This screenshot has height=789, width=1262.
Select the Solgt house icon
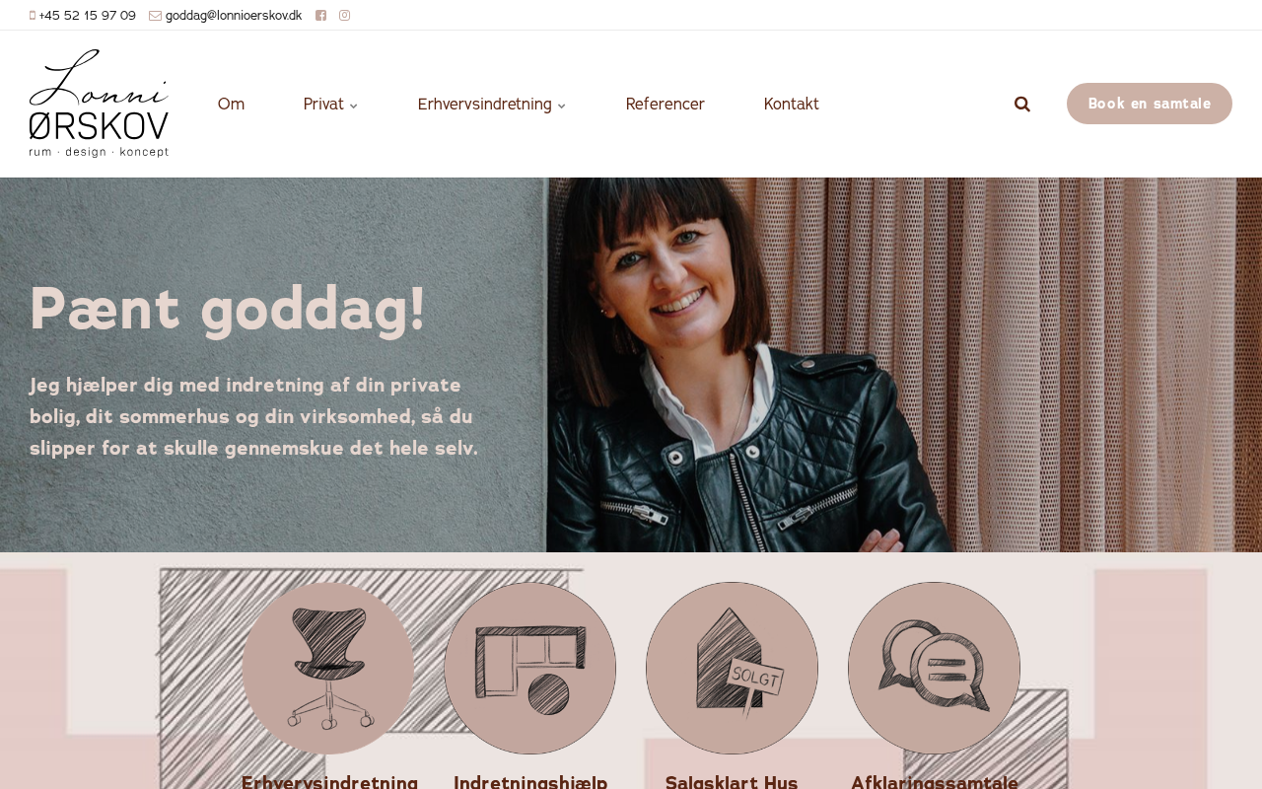pos(733,668)
